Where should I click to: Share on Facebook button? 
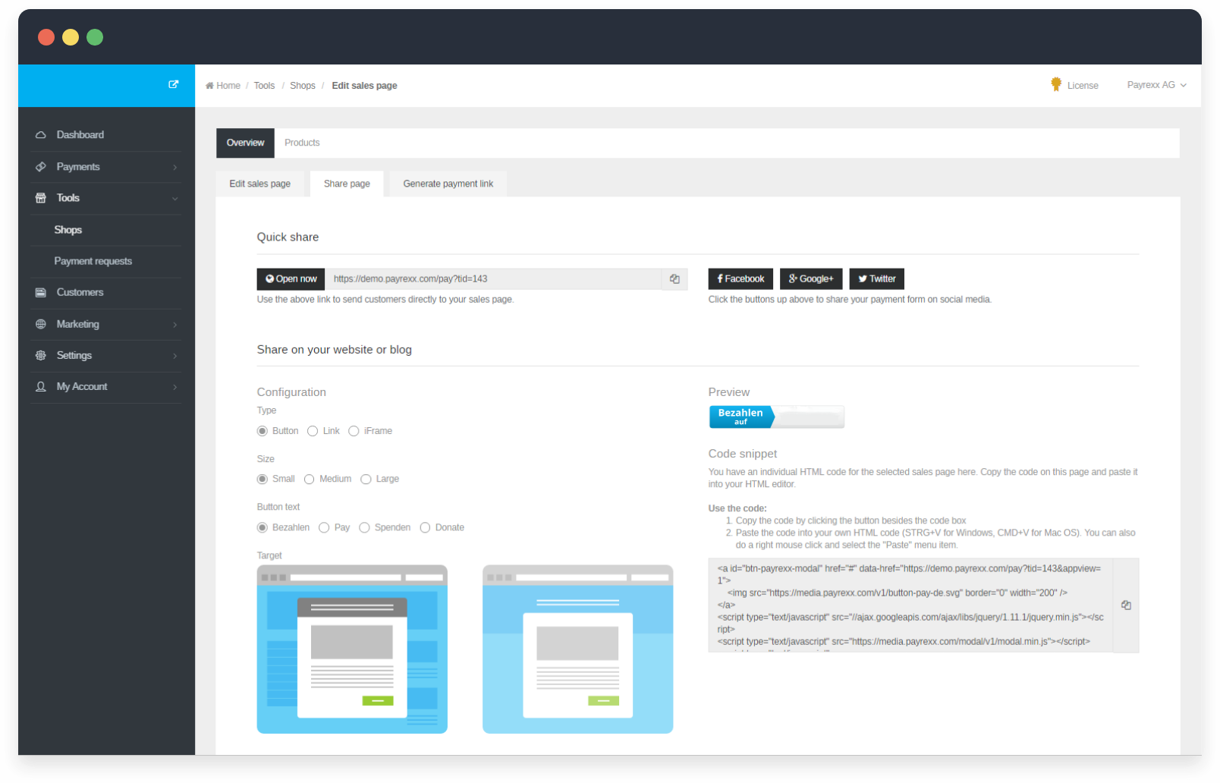point(741,279)
